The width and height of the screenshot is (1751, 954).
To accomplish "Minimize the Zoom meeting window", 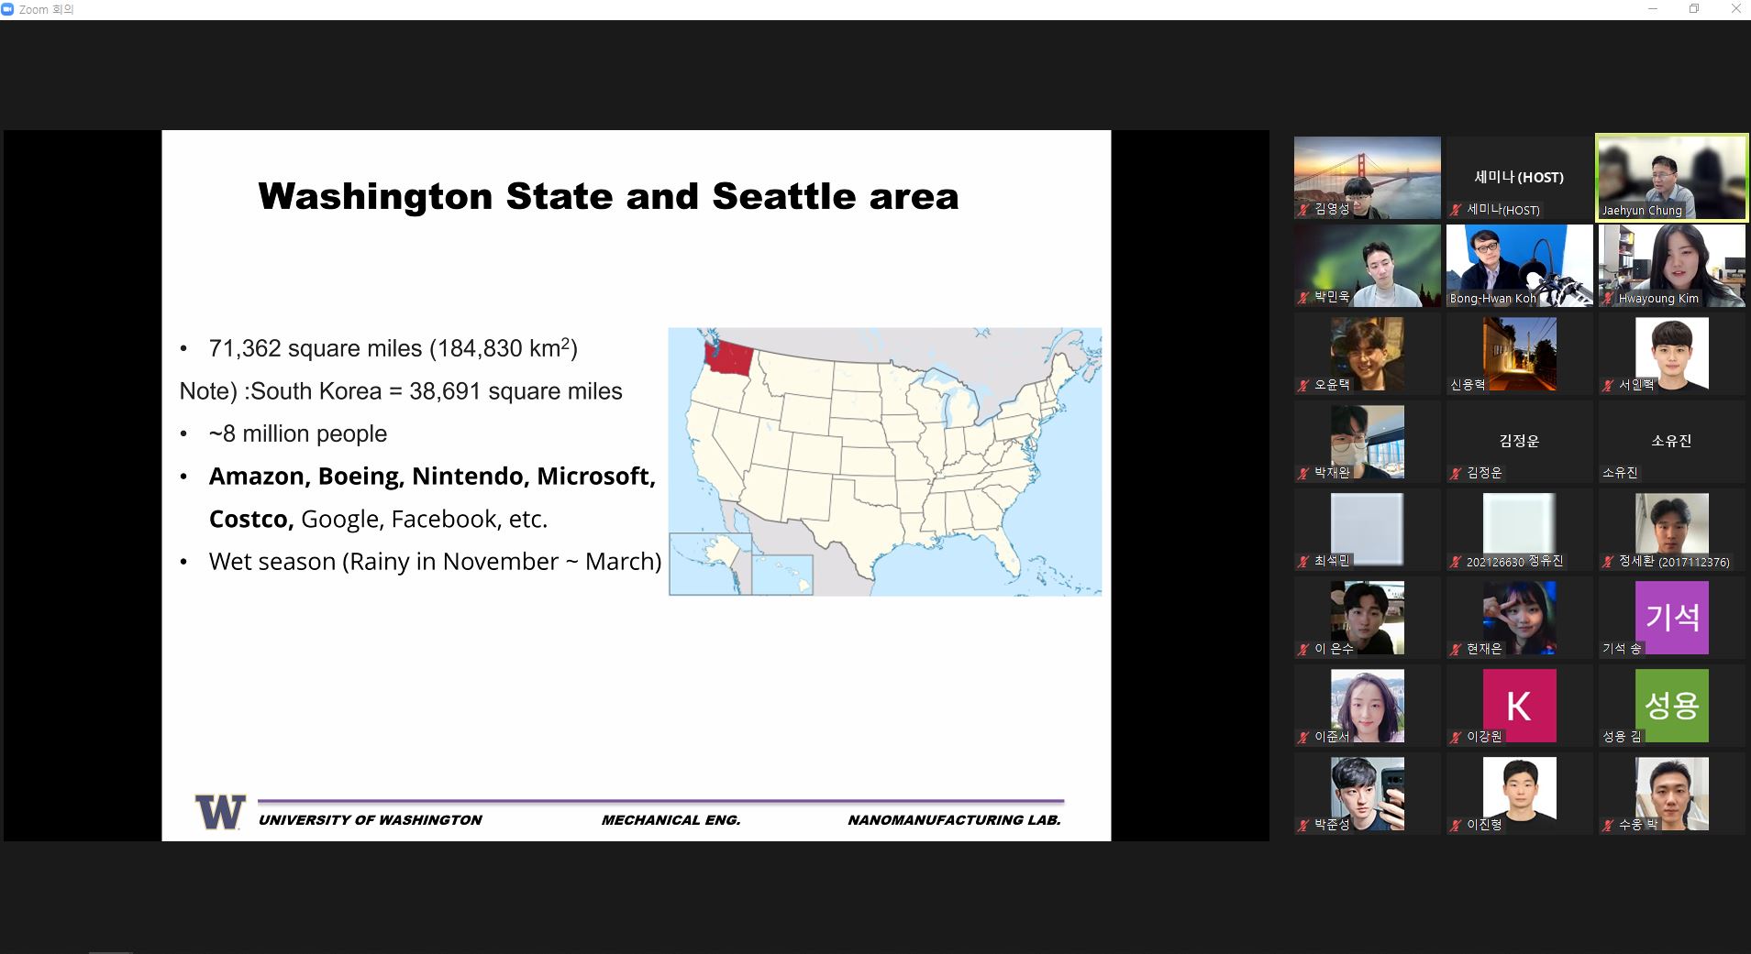I will pos(1653,9).
